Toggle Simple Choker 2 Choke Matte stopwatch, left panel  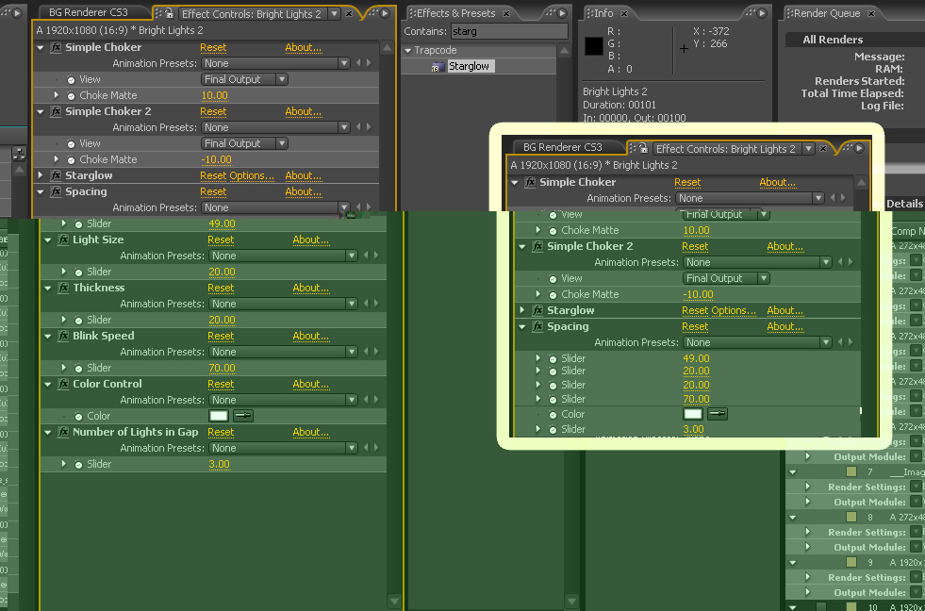click(x=71, y=160)
